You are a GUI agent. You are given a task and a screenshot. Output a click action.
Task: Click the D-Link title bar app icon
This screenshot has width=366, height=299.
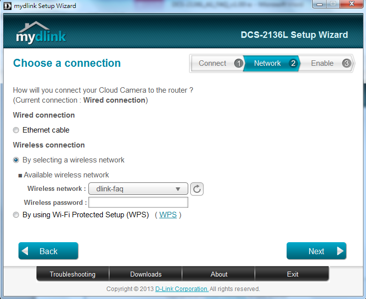[x=7, y=6]
